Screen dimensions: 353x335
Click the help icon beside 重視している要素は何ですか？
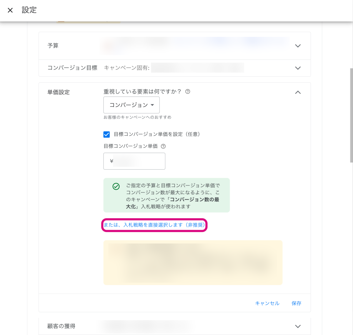188,91
